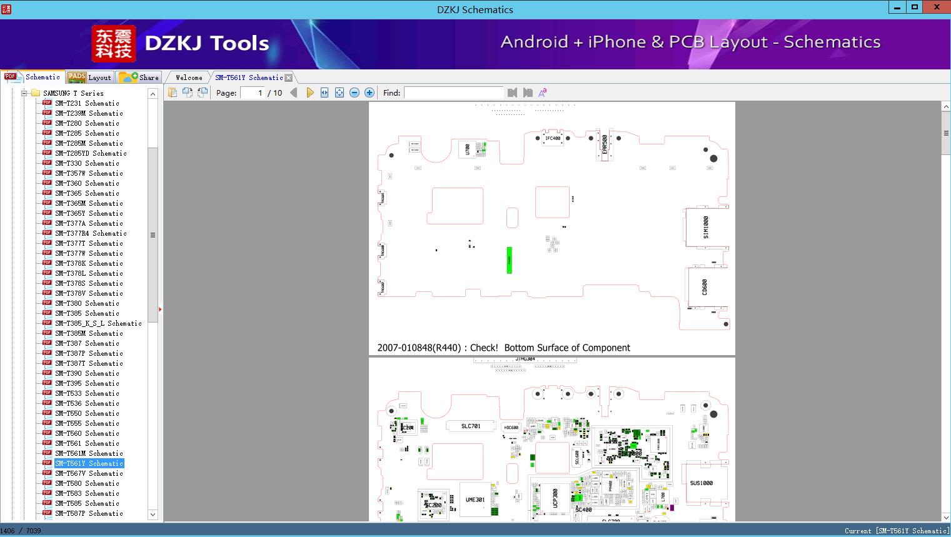Click the UME301 component label in the schematic
This screenshot has height=537, width=951.
(475, 500)
